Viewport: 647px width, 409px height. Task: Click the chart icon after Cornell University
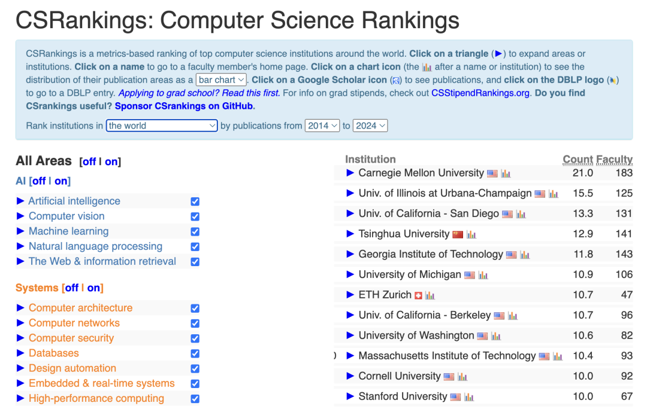click(x=462, y=377)
